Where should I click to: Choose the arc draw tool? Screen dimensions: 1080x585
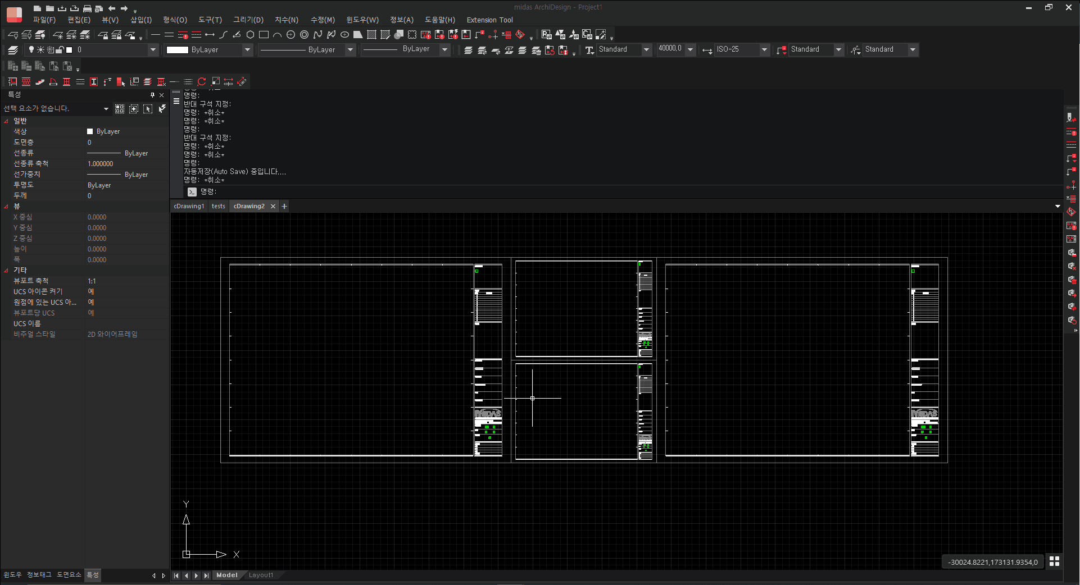coord(277,35)
